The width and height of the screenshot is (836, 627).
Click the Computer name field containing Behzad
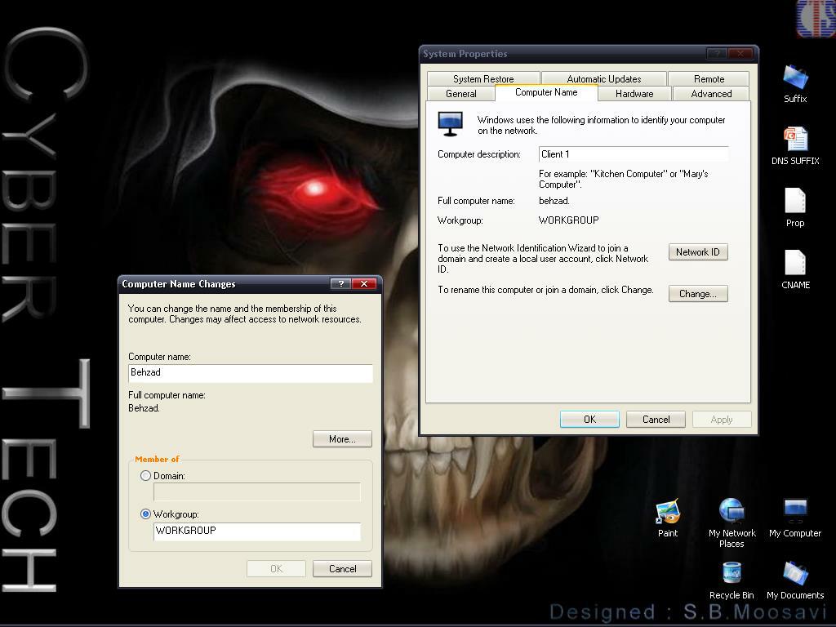tap(251, 372)
